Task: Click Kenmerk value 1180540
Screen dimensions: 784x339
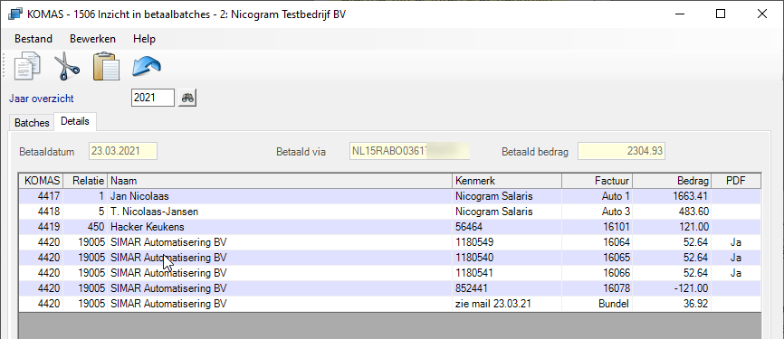Action: tap(474, 259)
